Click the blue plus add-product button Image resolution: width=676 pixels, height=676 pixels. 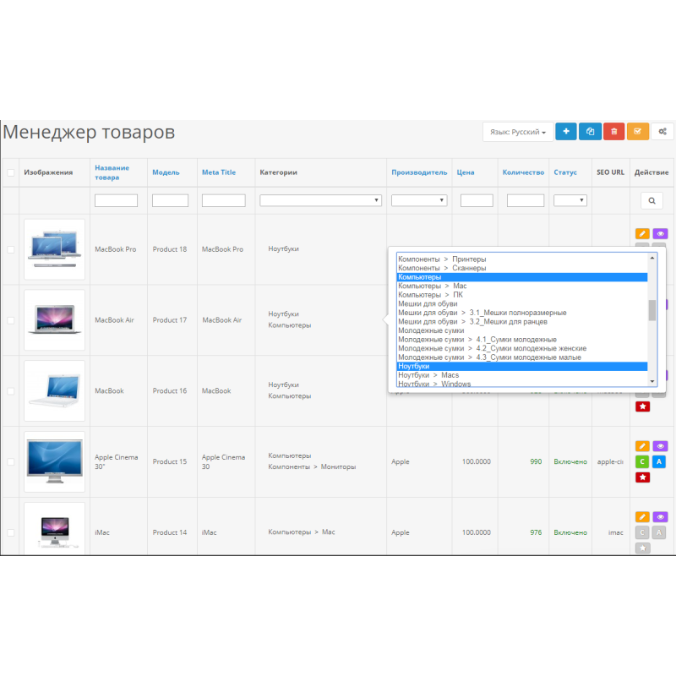click(565, 132)
